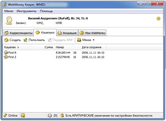This screenshot has height=121, width=166.
Task: Switch to the Корреспонденты tab
Action: click(18, 33)
